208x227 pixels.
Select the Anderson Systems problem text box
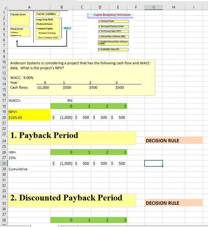pos(81,77)
